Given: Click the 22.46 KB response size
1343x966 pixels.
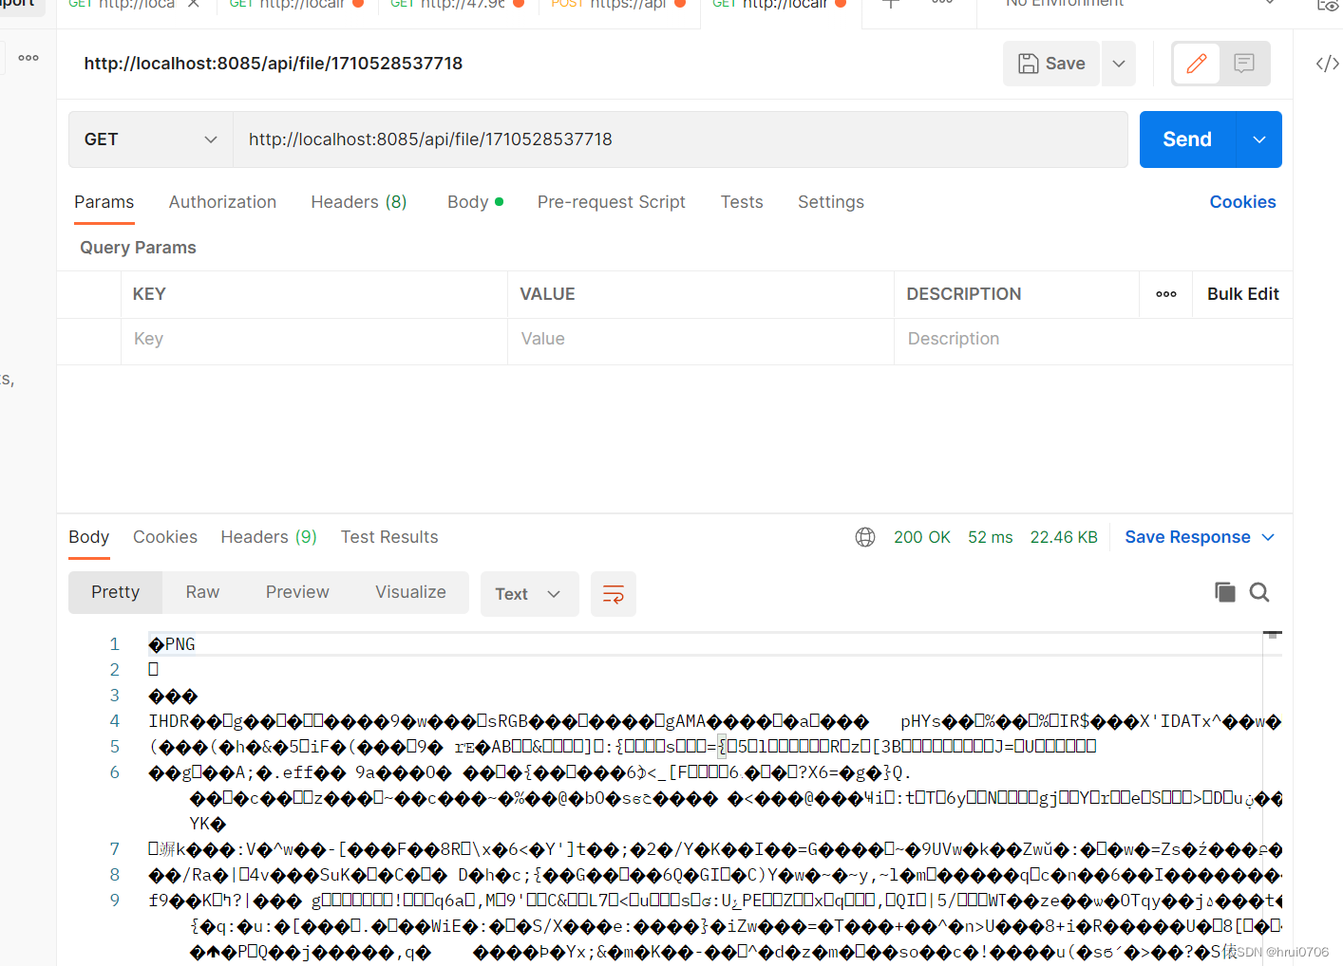Looking at the screenshot, I should pos(1064,537).
